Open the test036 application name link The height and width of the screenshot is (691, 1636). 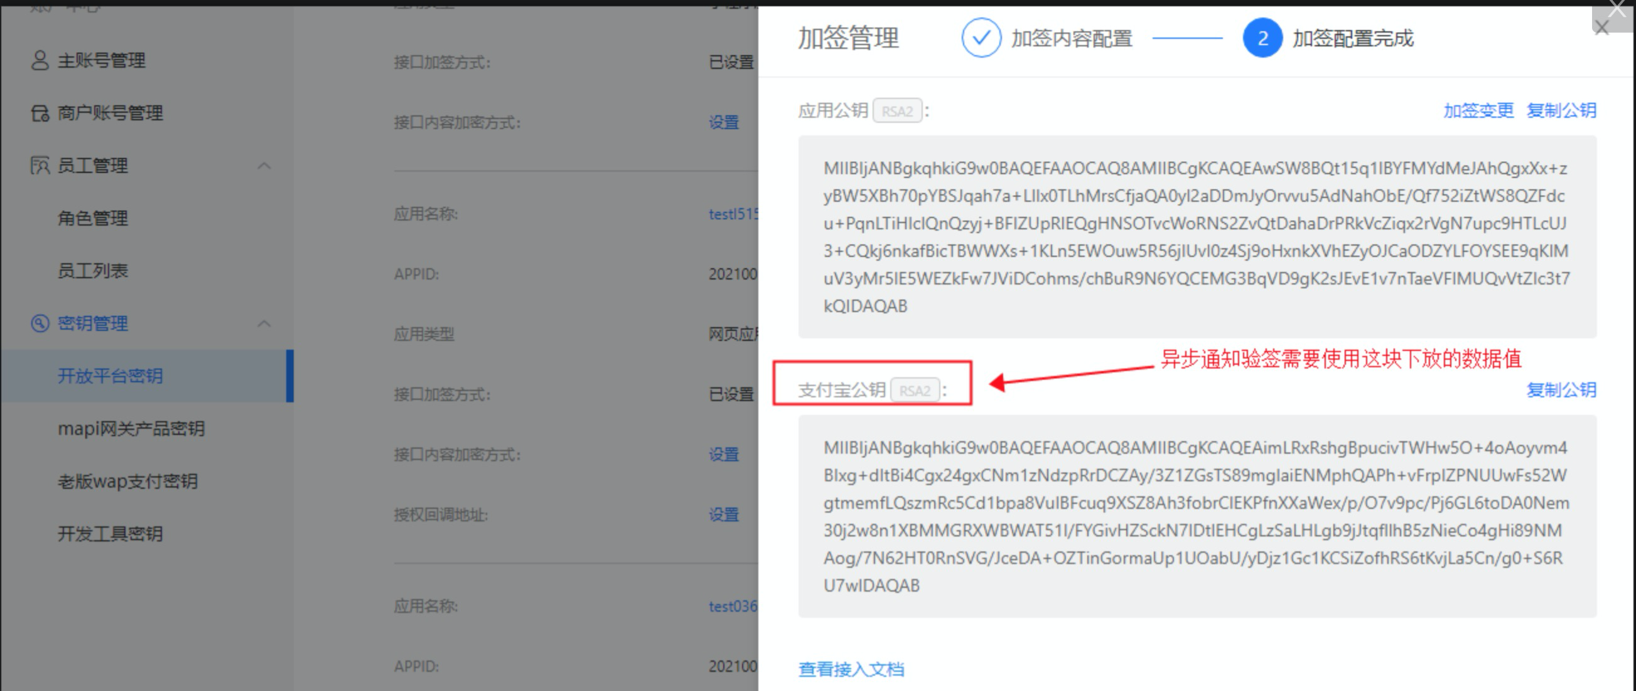click(x=733, y=606)
